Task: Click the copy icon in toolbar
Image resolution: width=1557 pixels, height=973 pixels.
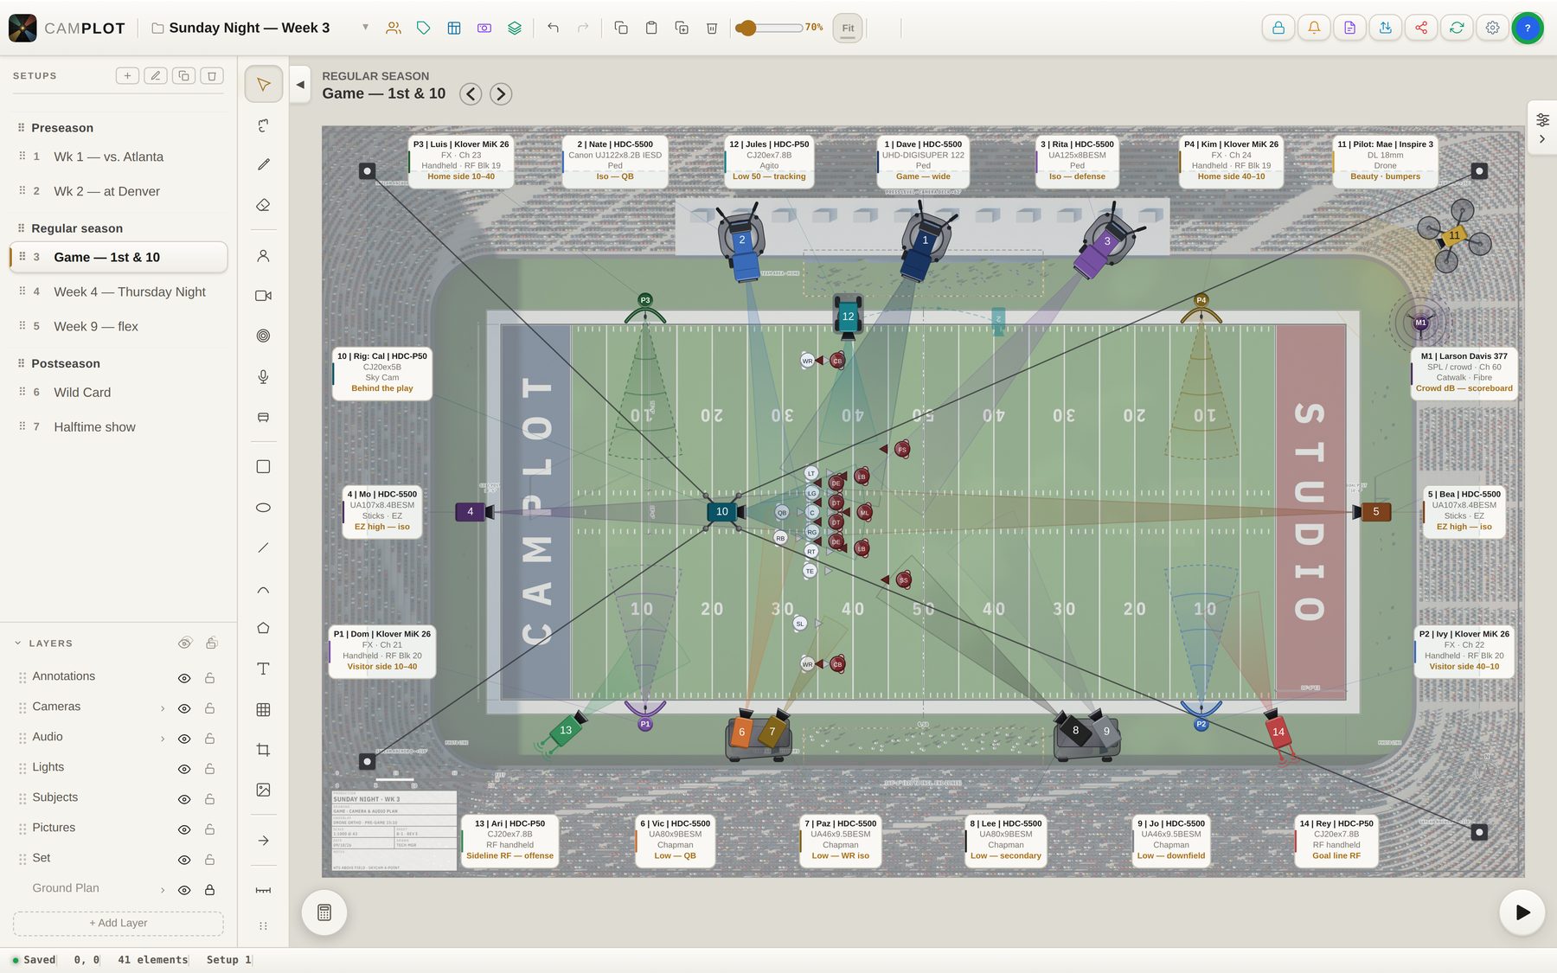Action: (621, 28)
